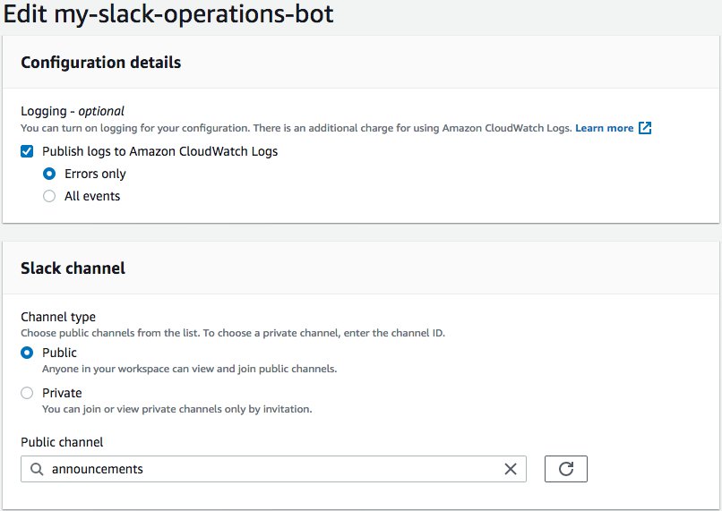Click the search magnifier in Public channel field
Image resolution: width=722 pixels, height=511 pixels.
(x=37, y=469)
